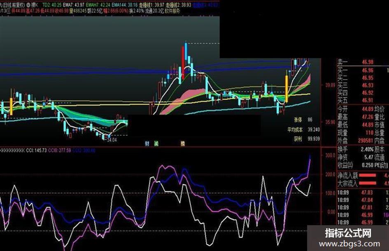Click the EMA144: 38.16 value

point(125,5)
